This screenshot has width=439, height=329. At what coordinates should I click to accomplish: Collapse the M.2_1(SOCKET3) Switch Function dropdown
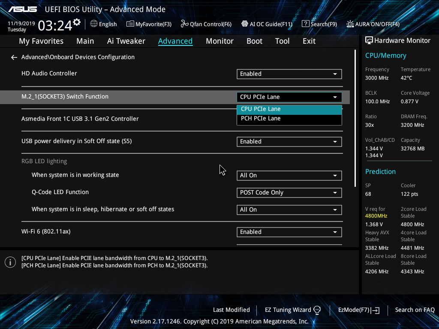[x=289, y=97]
